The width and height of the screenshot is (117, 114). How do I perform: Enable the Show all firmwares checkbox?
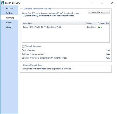point(23,46)
